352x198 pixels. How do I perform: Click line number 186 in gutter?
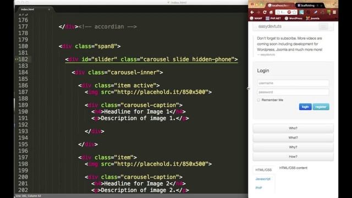point(23,86)
